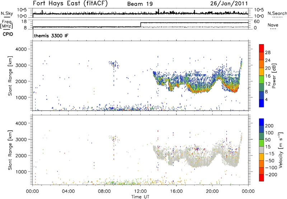Pick the yellow-orange 16–20 dB Power colorbar segment
The height and width of the screenshot is (199, 287).
point(262,71)
